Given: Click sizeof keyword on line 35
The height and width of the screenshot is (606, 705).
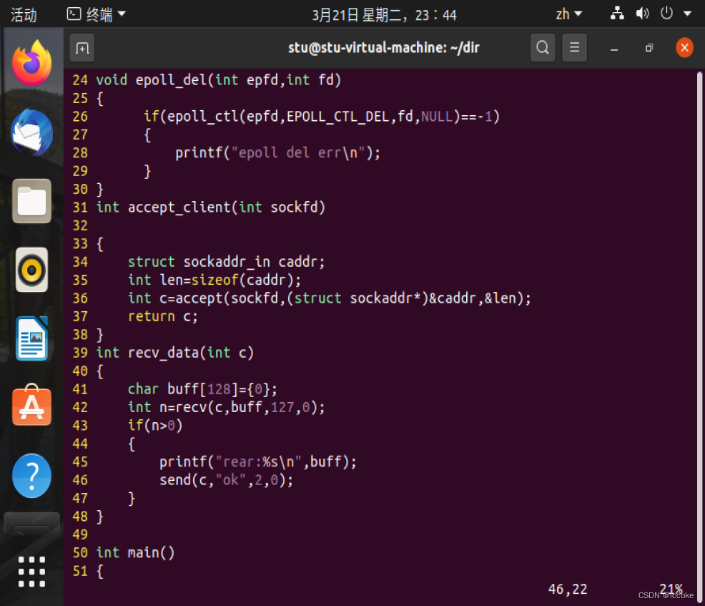Looking at the screenshot, I should [215, 280].
